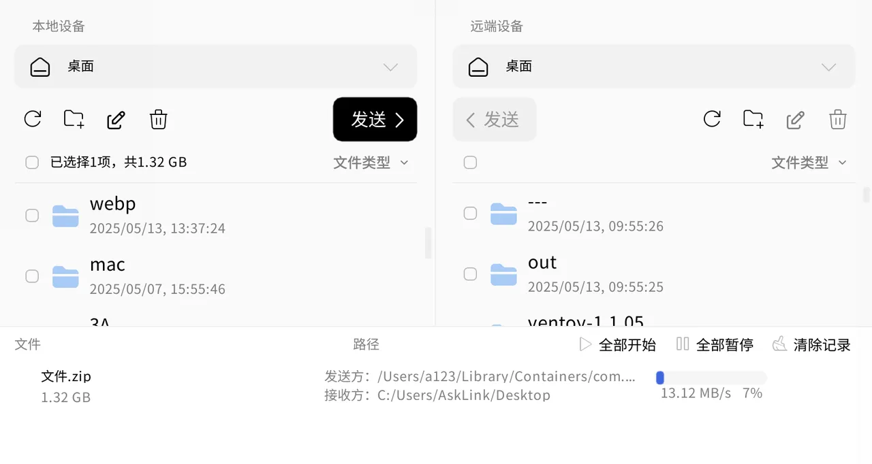This screenshot has height=464, width=872.
Task: Click the black 发送 button
Action: click(x=375, y=119)
